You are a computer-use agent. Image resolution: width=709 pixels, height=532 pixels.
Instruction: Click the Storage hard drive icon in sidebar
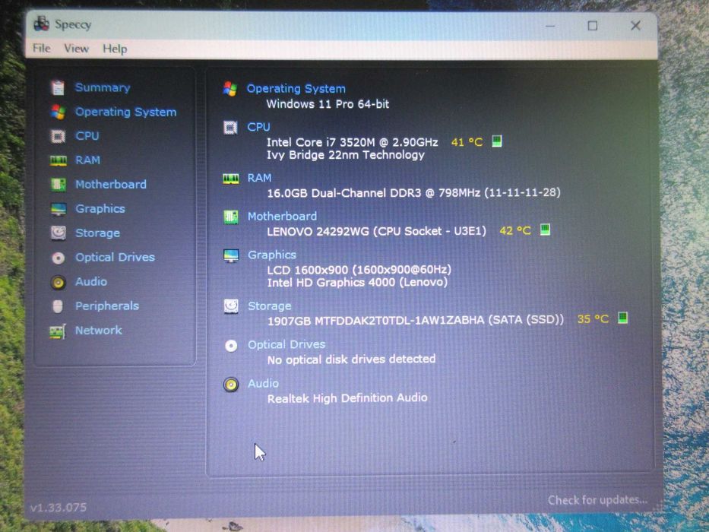[58, 233]
